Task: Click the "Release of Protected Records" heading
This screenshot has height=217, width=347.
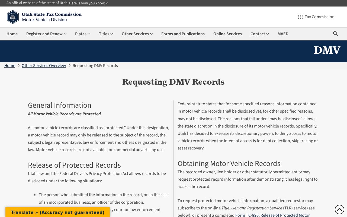Action: [x=74, y=165]
